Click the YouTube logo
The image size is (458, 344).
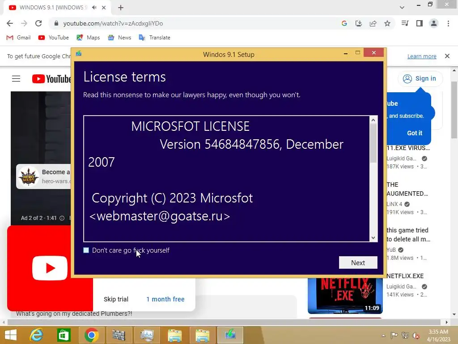[51, 79]
